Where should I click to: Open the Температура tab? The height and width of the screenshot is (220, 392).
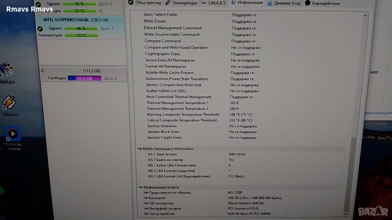tap(181, 3)
